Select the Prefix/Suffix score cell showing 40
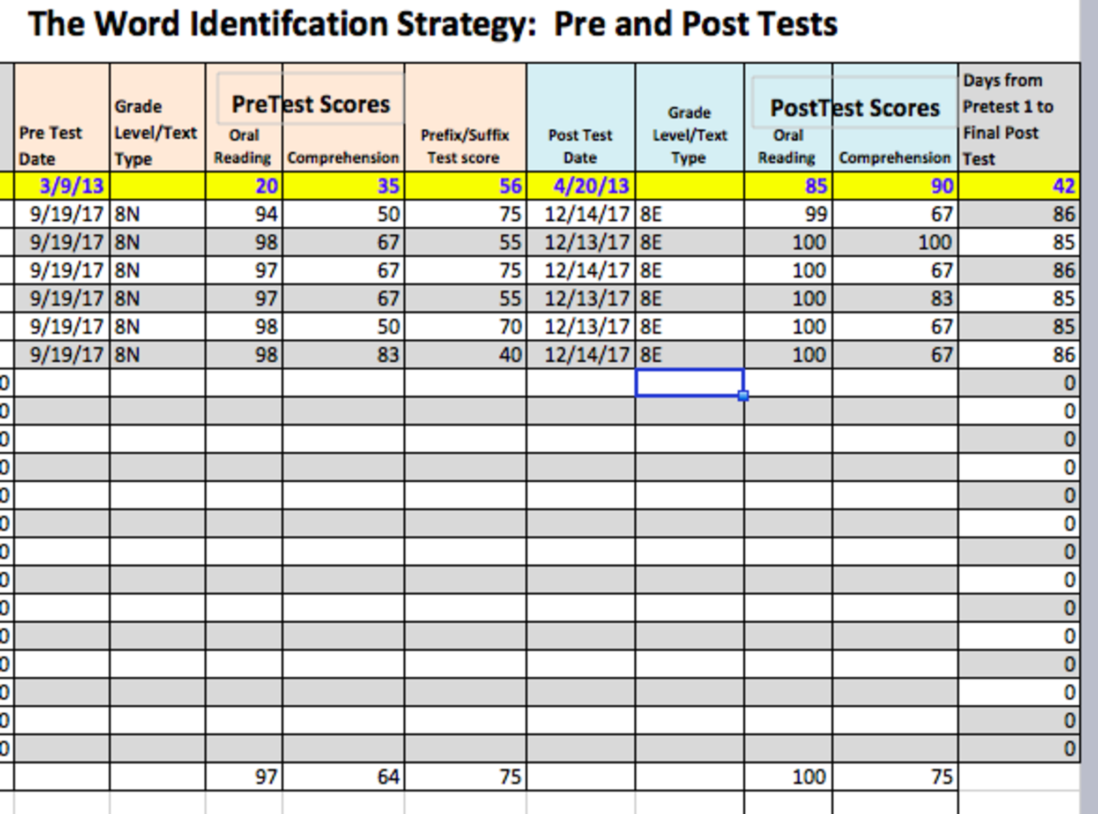Viewport: 1098px width, 814px height. click(x=465, y=355)
